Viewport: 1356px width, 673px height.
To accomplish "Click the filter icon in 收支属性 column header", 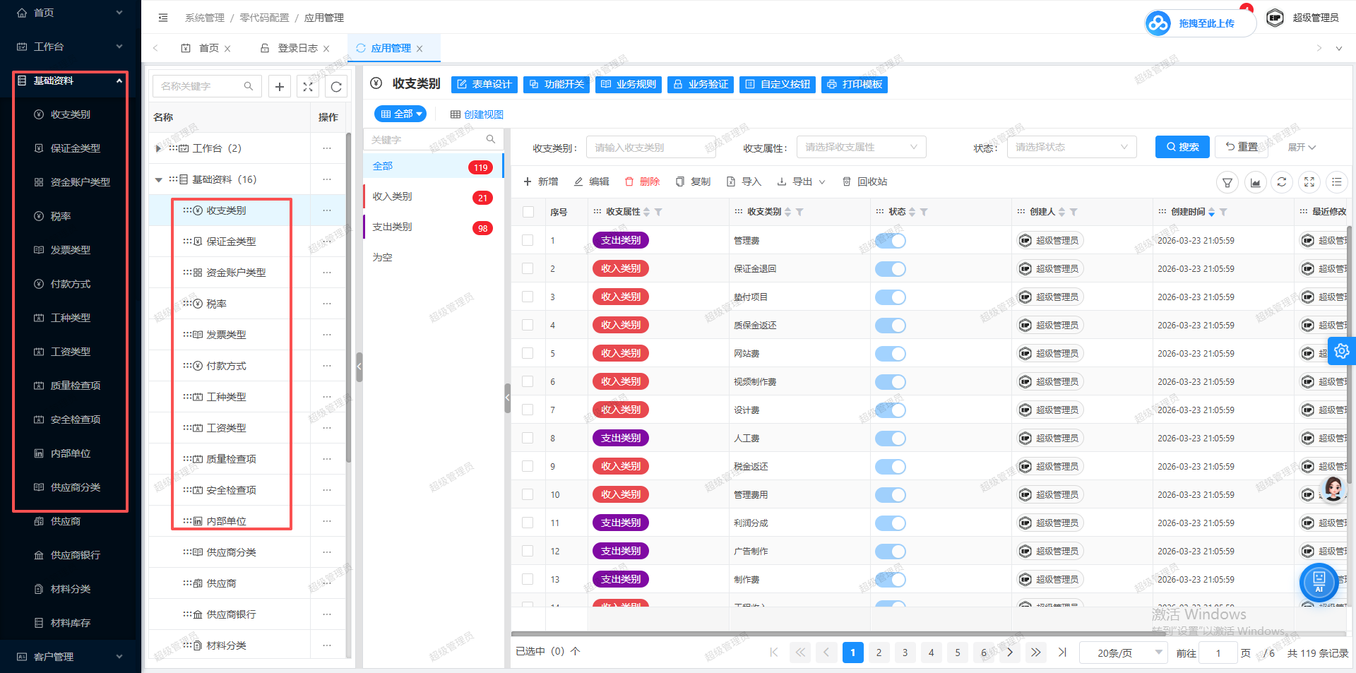I will (658, 212).
